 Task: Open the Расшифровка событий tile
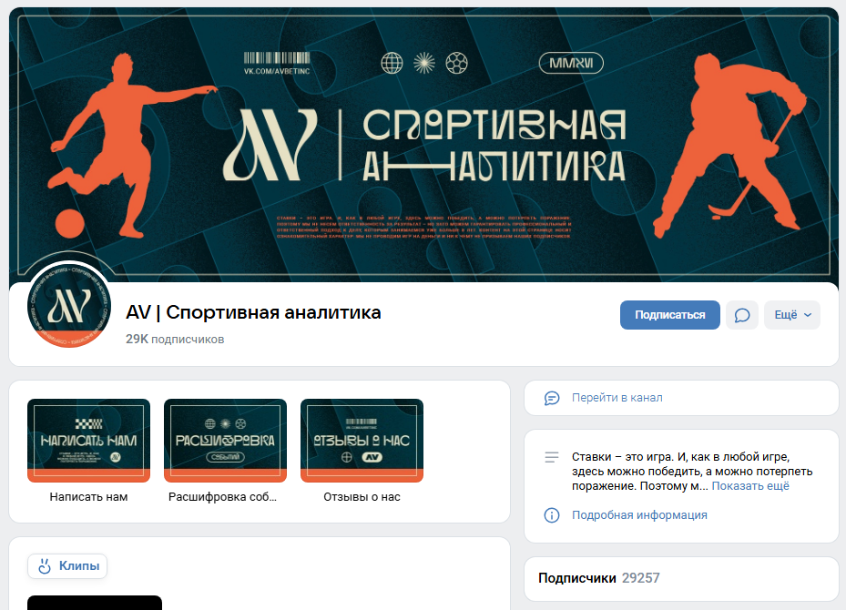click(x=225, y=440)
